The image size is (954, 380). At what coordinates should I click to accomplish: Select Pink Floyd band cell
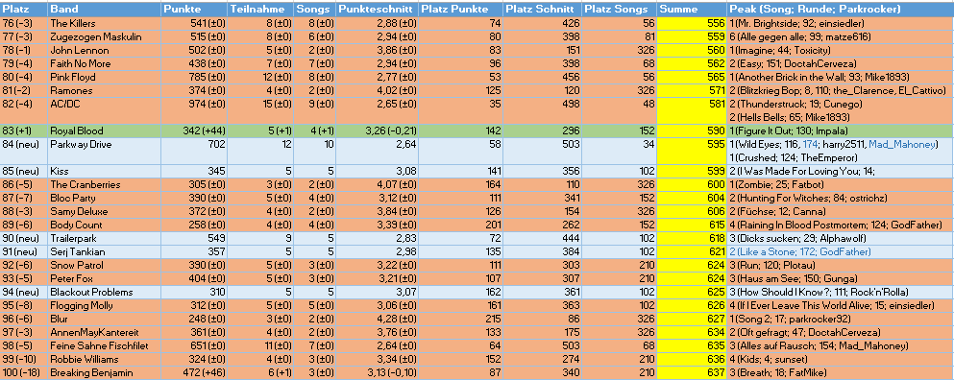pyautogui.click(x=104, y=77)
